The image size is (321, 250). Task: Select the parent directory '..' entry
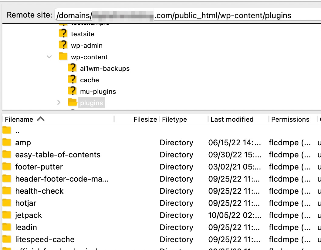click(x=17, y=131)
